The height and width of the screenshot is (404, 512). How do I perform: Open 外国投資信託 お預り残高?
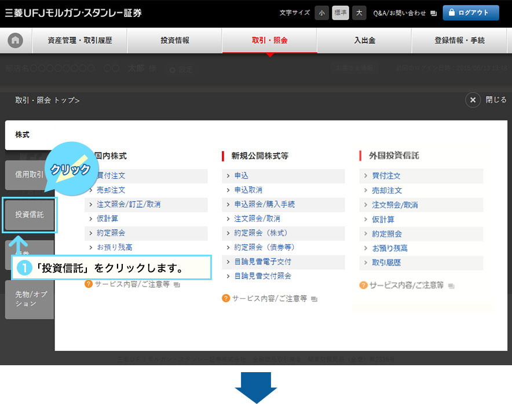390,248
